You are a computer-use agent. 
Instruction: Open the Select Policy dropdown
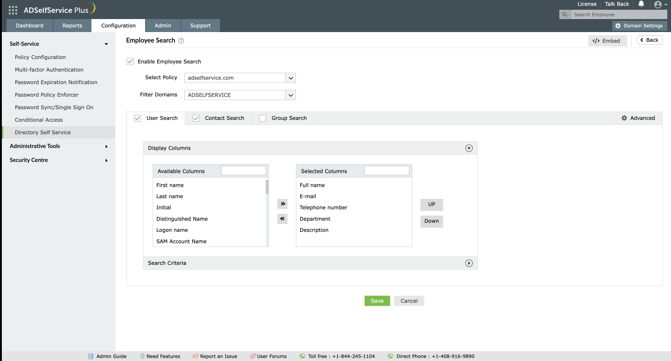290,78
